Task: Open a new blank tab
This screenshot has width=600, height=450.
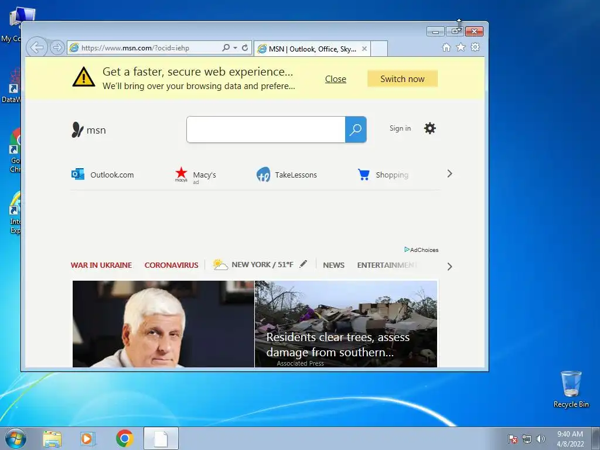Action: [x=379, y=49]
